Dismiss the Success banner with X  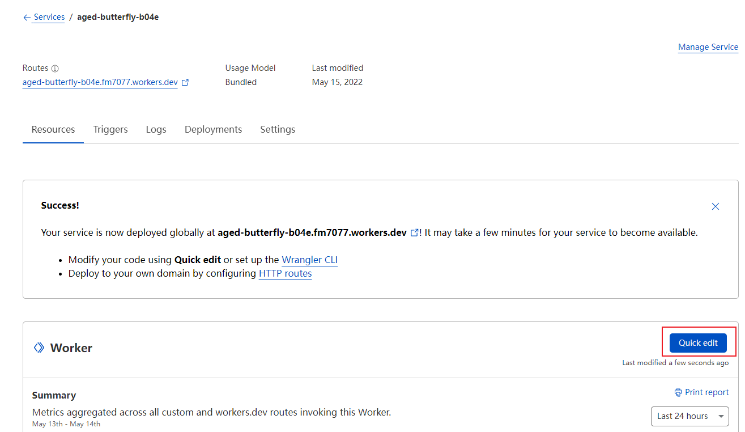(x=715, y=206)
